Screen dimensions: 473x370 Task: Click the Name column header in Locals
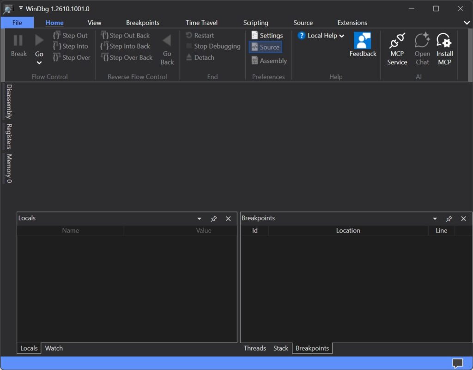point(70,230)
